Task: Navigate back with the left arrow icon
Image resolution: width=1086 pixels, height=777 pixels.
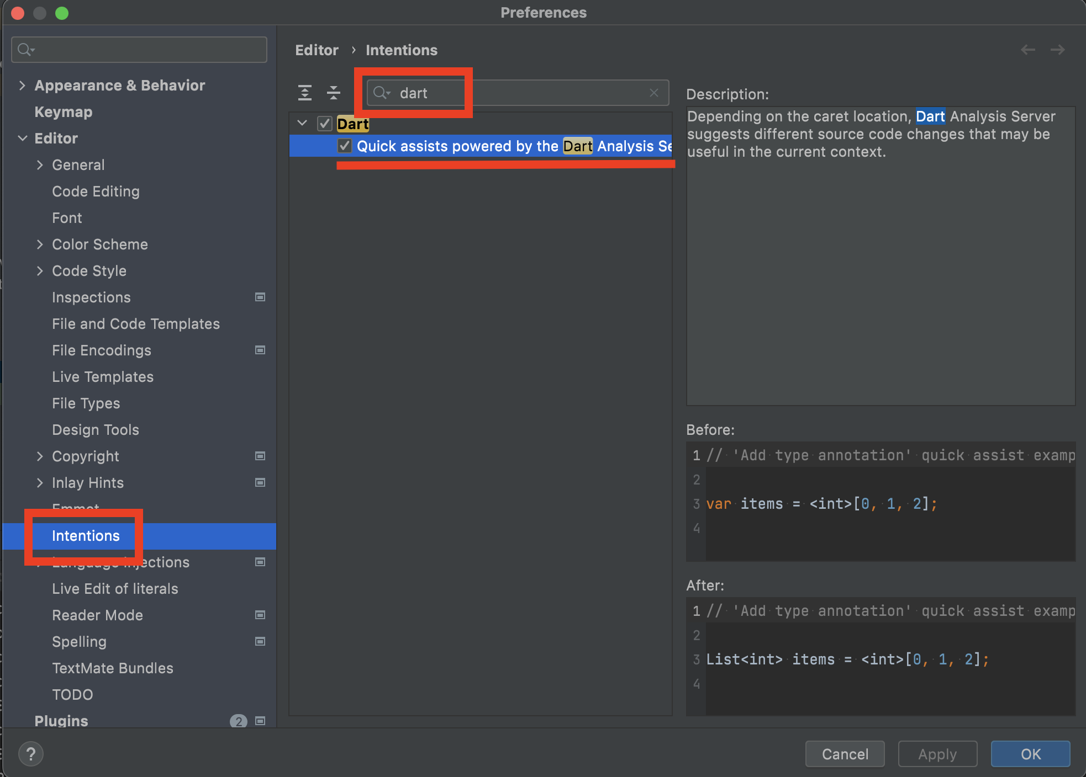Action: pos(1027,50)
